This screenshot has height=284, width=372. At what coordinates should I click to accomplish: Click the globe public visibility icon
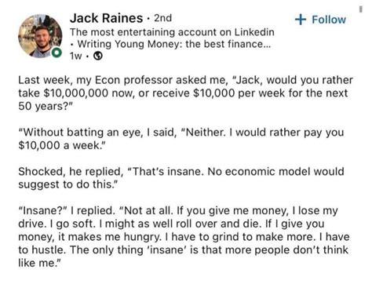[x=98, y=56]
